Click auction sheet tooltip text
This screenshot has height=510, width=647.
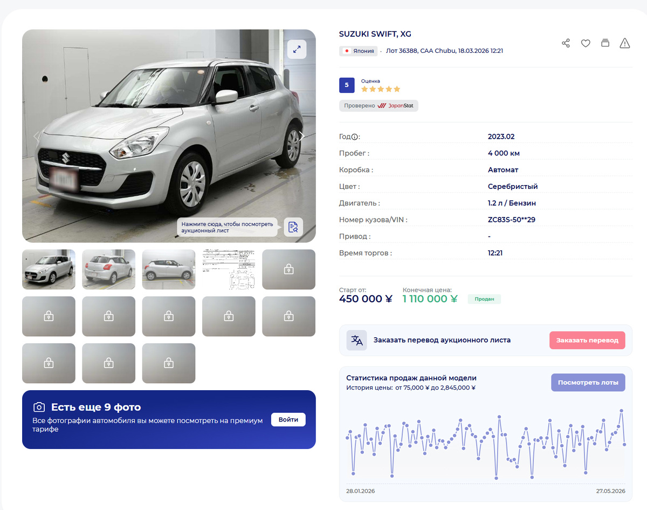227,227
